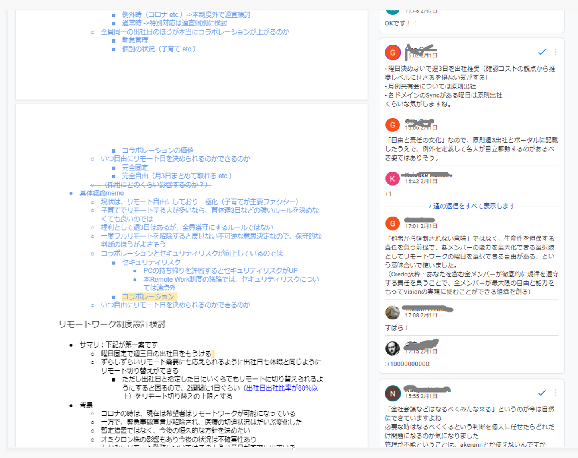Screen dimensions: 578x458
Task: Click the 例外時（コロナ etc.） bullet
Action: [x=186, y=15]
